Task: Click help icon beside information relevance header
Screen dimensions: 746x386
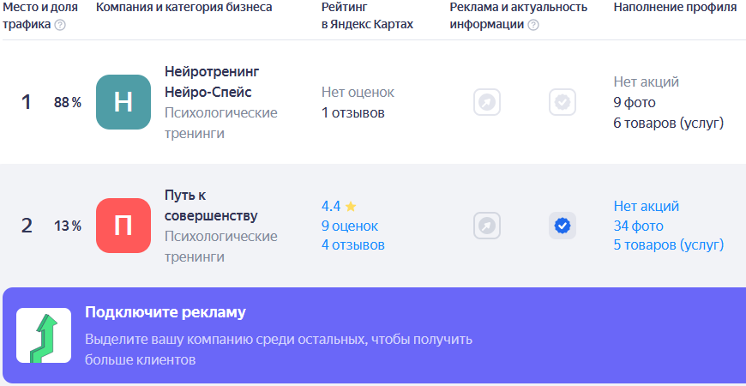Action: 533,25
